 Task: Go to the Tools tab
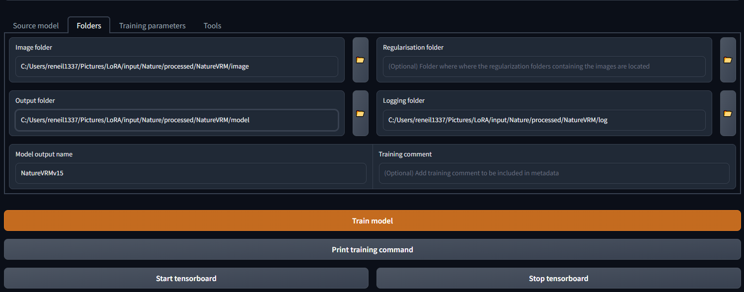(x=212, y=26)
